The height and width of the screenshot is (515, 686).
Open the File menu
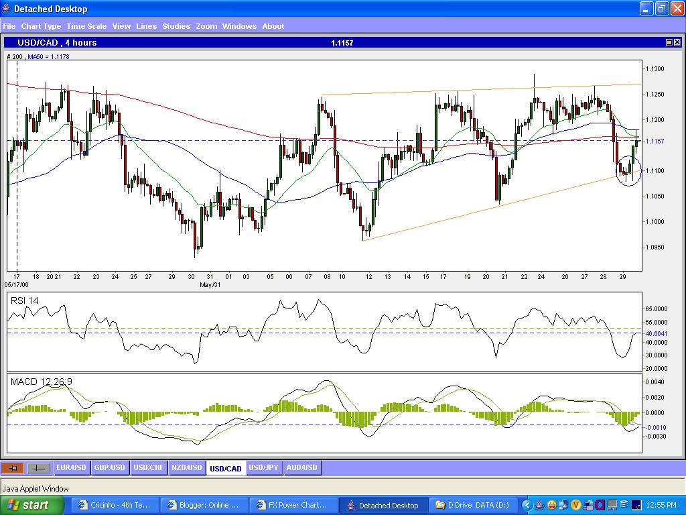point(9,26)
